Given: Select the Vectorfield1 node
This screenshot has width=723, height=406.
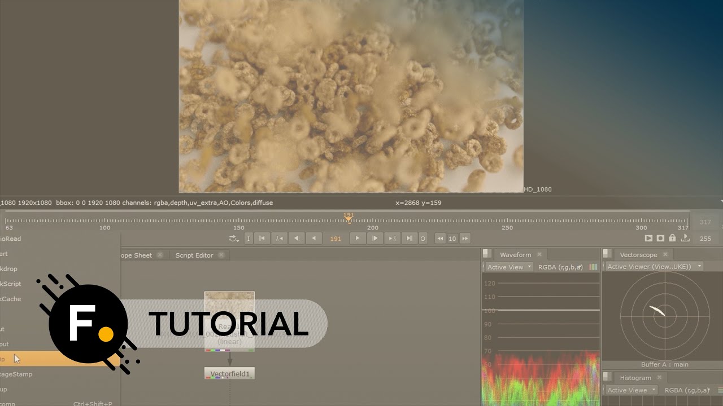Looking at the screenshot, I should (229, 373).
